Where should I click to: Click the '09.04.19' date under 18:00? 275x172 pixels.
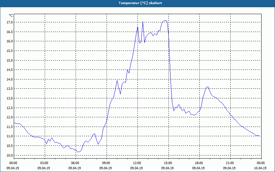coord(198,168)
